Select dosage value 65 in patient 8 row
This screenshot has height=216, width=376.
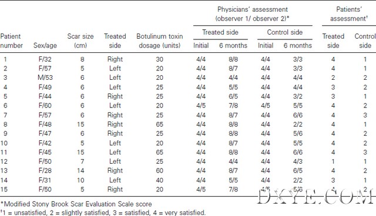pyautogui.click(x=159, y=124)
